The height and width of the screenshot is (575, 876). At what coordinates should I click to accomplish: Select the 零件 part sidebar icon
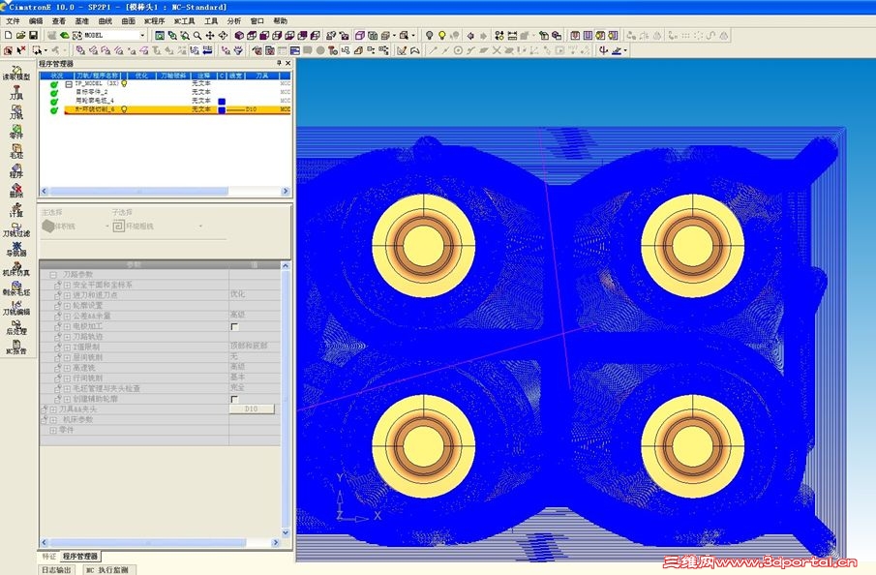(x=16, y=132)
